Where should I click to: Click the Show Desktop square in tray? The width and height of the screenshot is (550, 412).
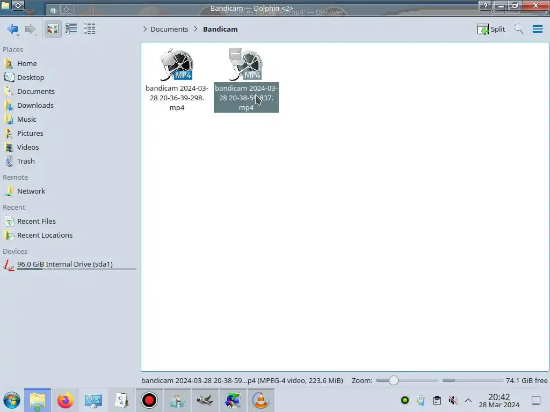536,400
